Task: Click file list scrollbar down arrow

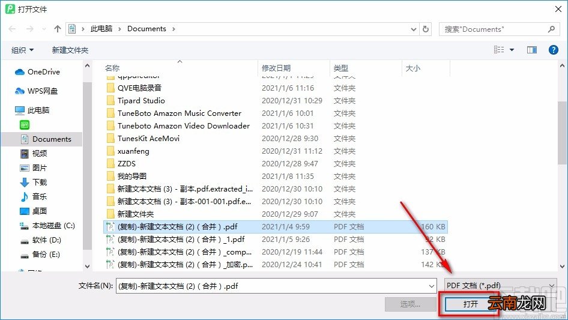Action: (562, 267)
